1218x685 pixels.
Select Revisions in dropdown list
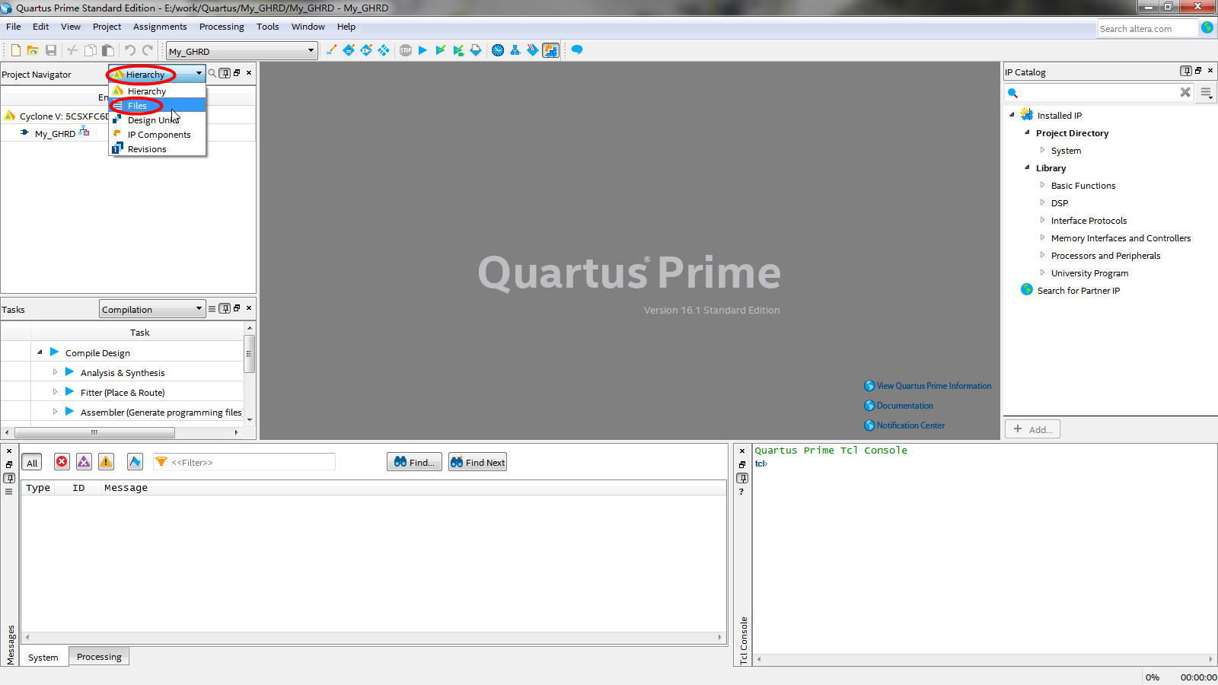point(158,149)
